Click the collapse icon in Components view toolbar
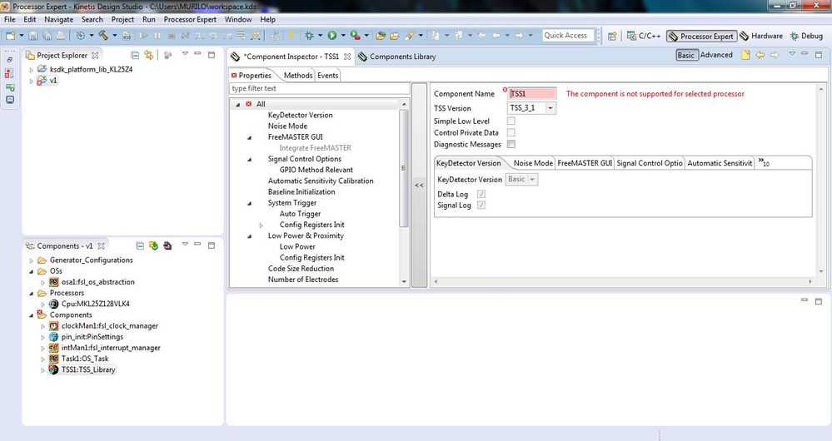Screen dimensions: 832x441 (x=140, y=246)
